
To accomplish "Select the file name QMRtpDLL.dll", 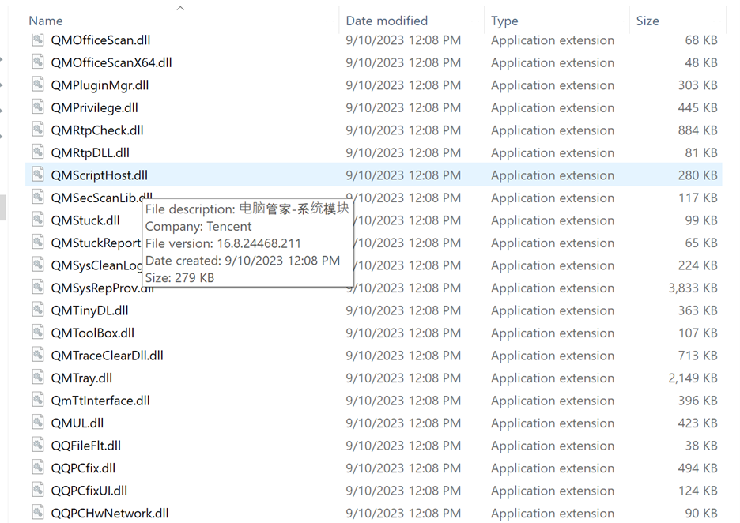I will pos(90,152).
